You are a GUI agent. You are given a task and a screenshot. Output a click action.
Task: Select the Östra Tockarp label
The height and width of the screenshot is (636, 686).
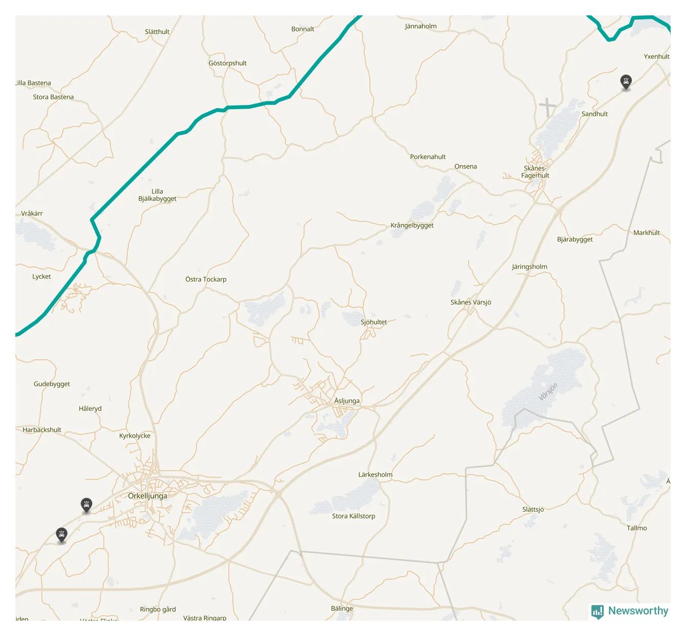pos(206,280)
